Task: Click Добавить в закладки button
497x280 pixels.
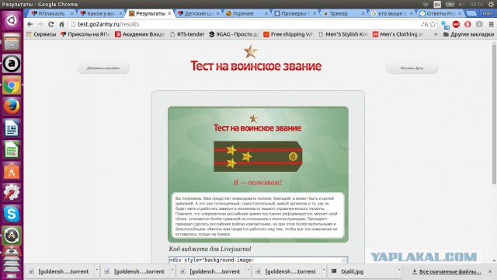Action: 103,68
